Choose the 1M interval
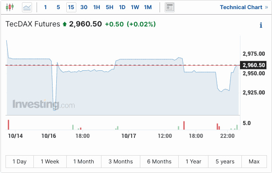272x173 pixels. pos(148,7)
